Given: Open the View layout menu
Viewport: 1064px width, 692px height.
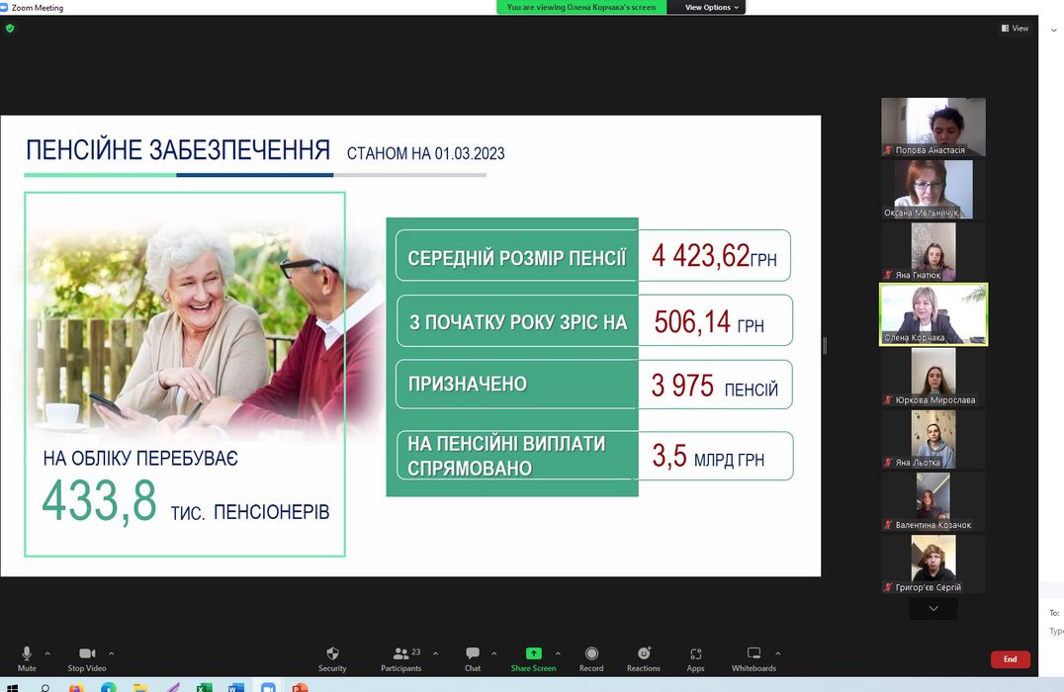Looking at the screenshot, I should tap(1015, 29).
